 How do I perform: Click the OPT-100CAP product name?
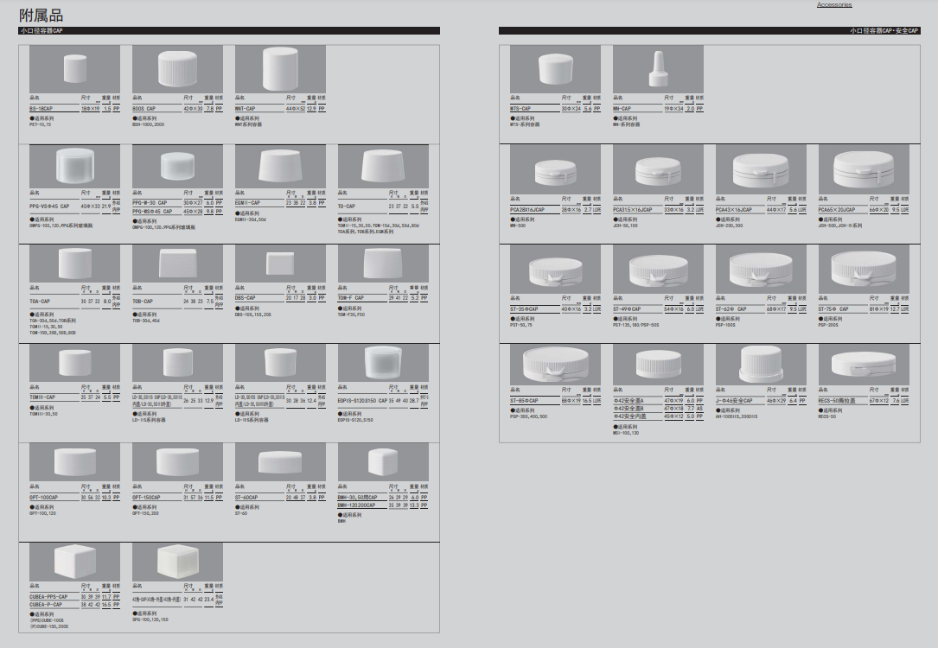(44, 498)
